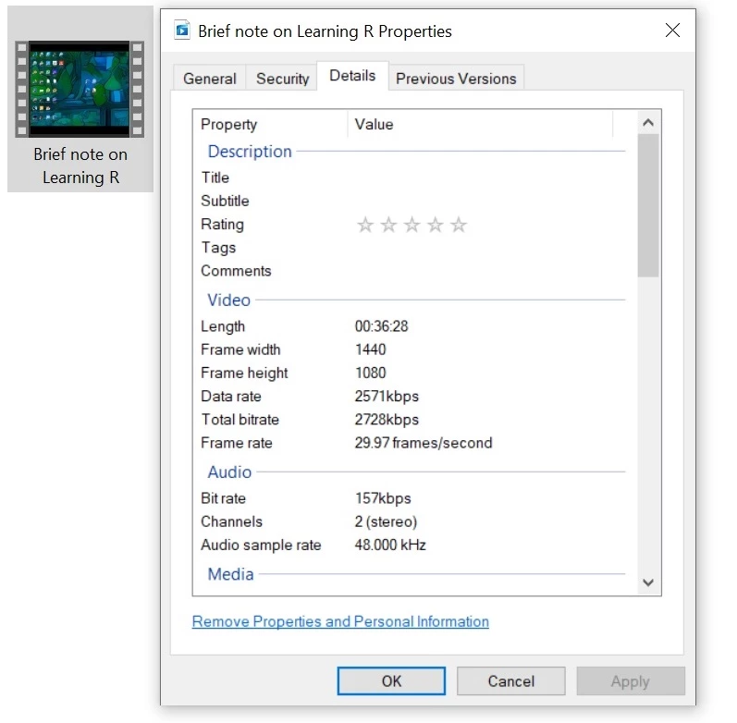
Task: Select the 29.97 frames/second value
Action: 424,443
